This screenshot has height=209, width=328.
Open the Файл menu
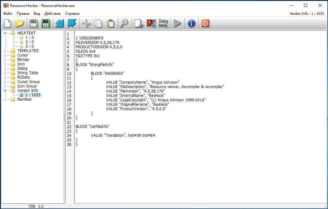(8, 14)
